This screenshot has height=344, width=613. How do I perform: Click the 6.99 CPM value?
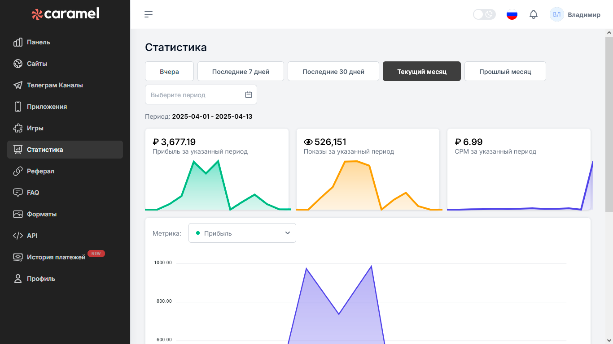pos(473,142)
